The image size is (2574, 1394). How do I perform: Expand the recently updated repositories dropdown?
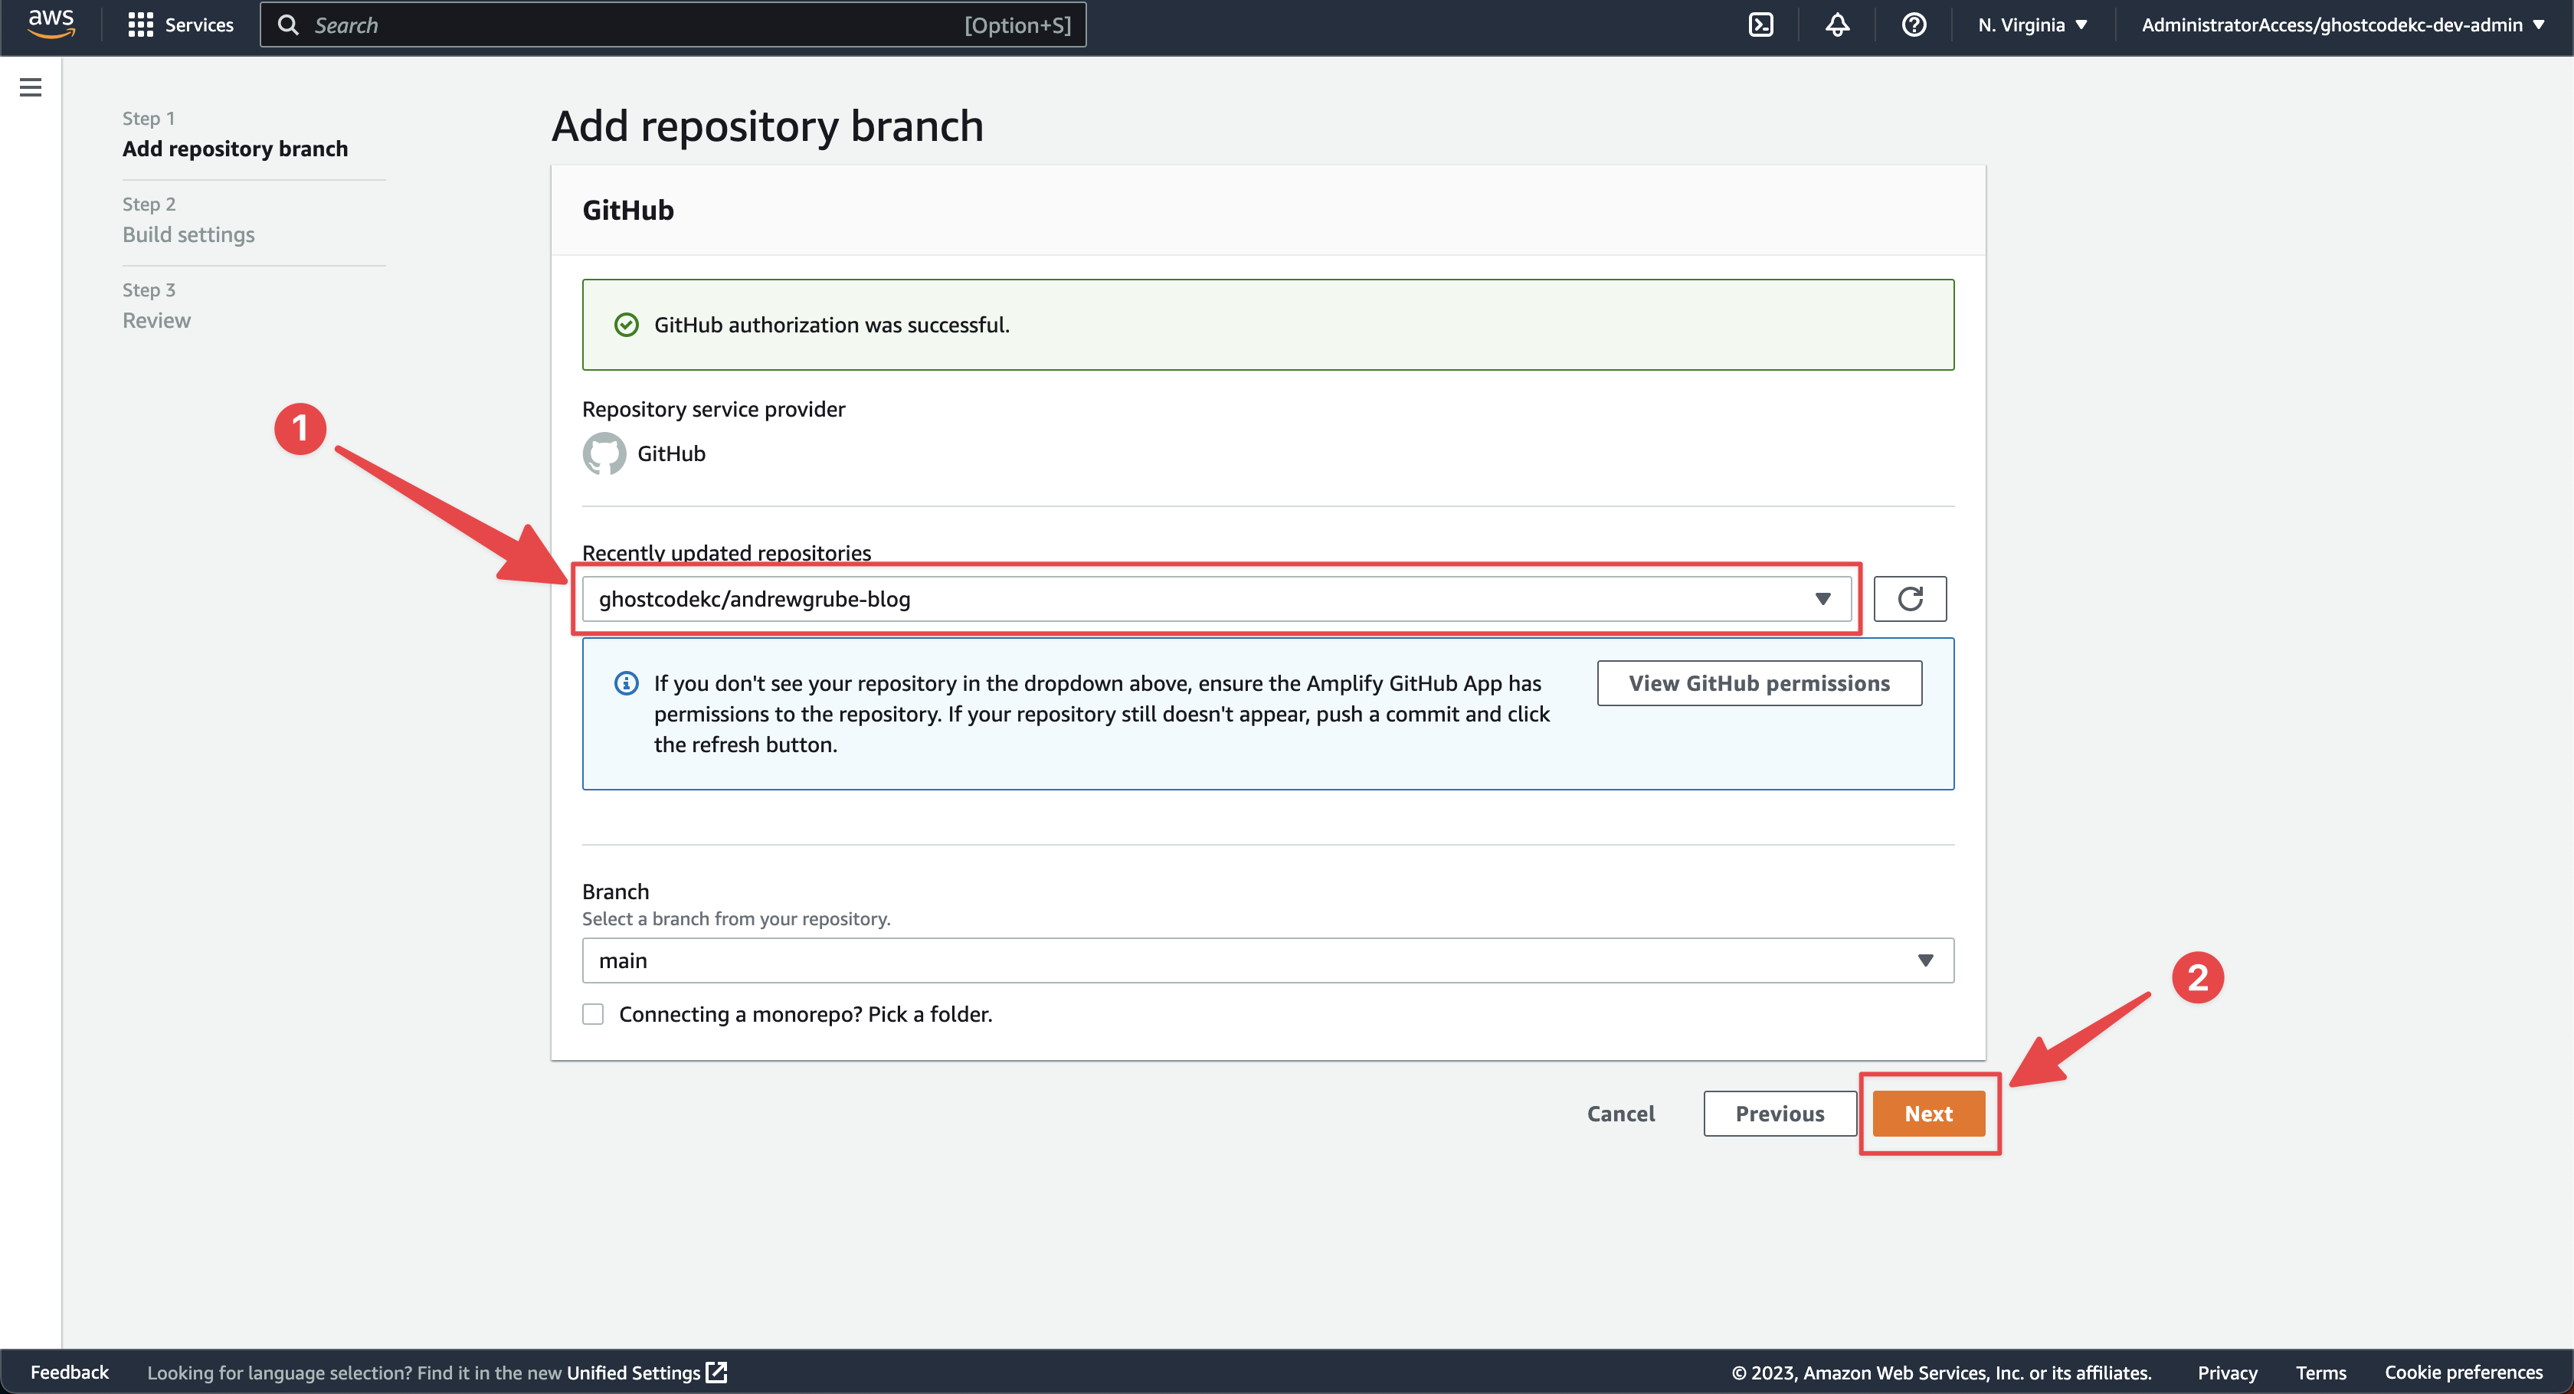pyautogui.click(x=1824, y=599)
